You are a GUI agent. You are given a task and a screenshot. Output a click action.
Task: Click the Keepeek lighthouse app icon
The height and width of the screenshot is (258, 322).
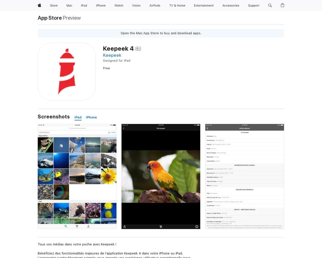[x=66, y=71]
